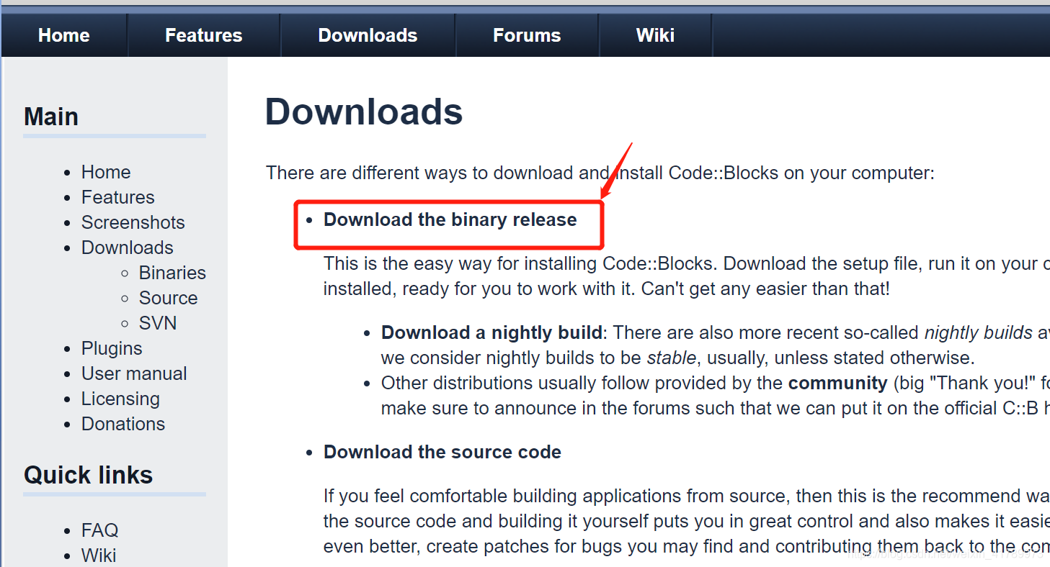
Task: Open Donations link in sidebar
Action: pyautogui.click(x=123, y=424)
